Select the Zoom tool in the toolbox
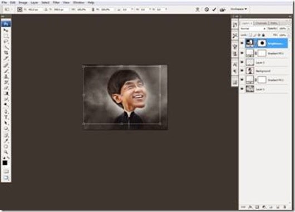 tap(6, 151)
